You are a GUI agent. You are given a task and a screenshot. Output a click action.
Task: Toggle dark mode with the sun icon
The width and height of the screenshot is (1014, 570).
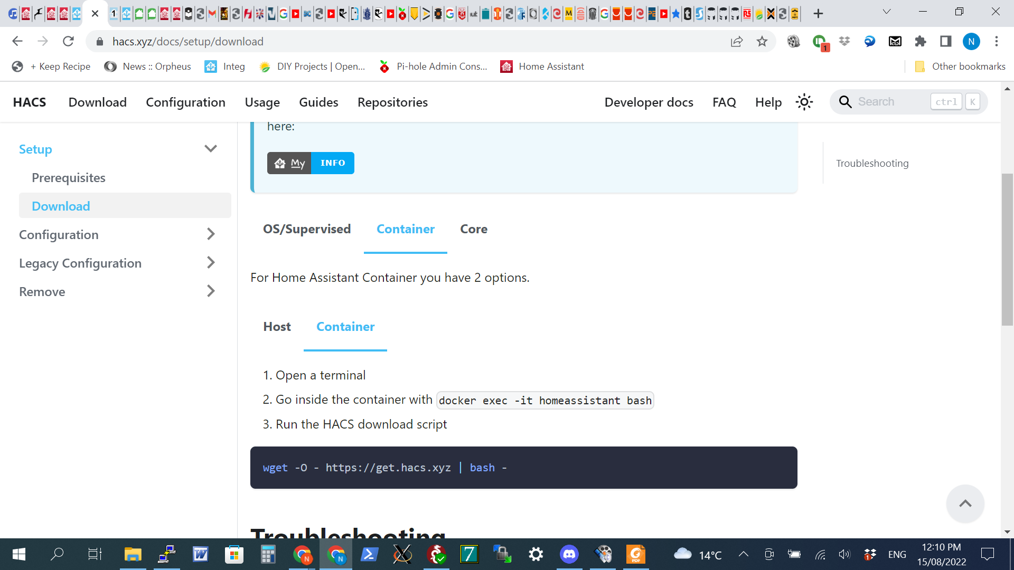tap(804, 101)
